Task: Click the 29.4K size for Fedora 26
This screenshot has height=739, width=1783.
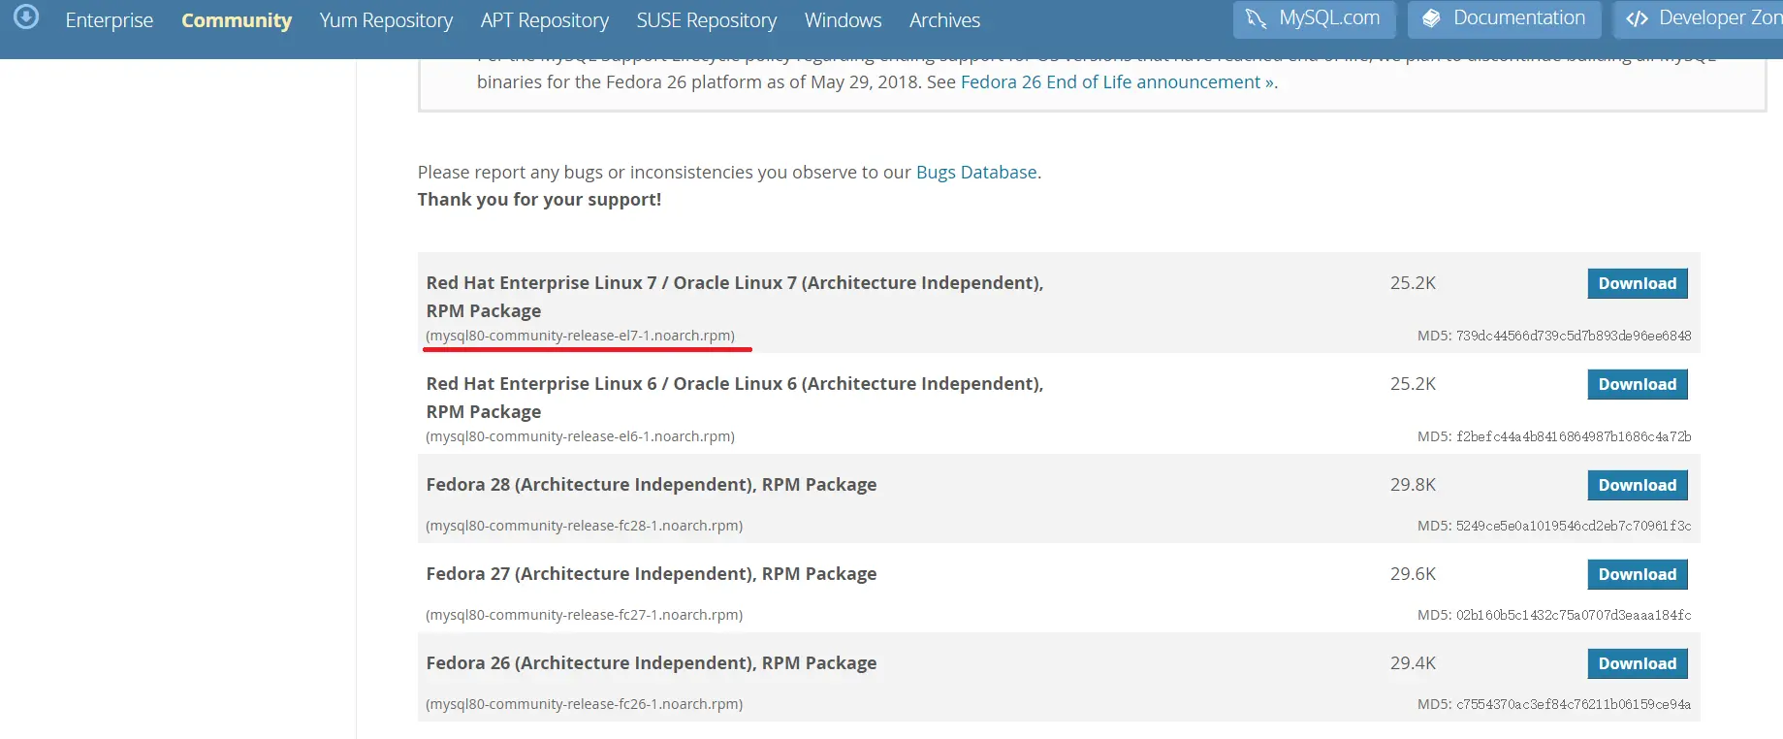Action: click(1413, 663)
